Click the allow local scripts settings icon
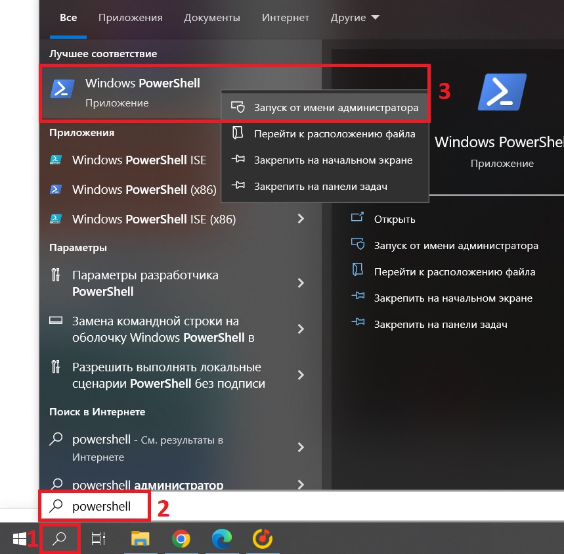This screenshot has width=564, height=554. pyautogui.click(x=55, y=367)
